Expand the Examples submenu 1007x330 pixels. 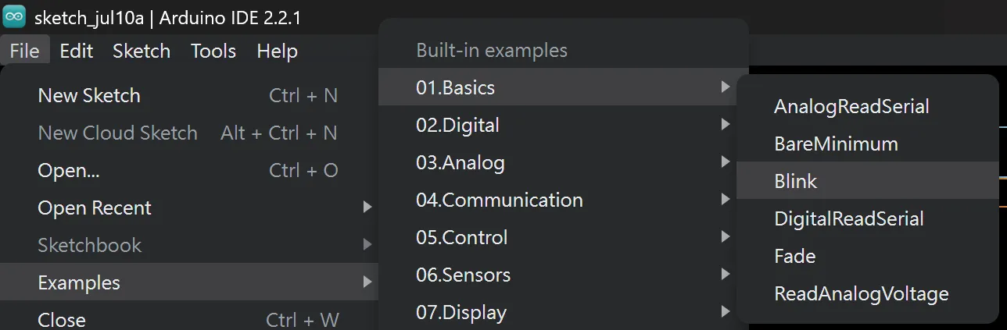pyautogui.click(x=189, y=282)
